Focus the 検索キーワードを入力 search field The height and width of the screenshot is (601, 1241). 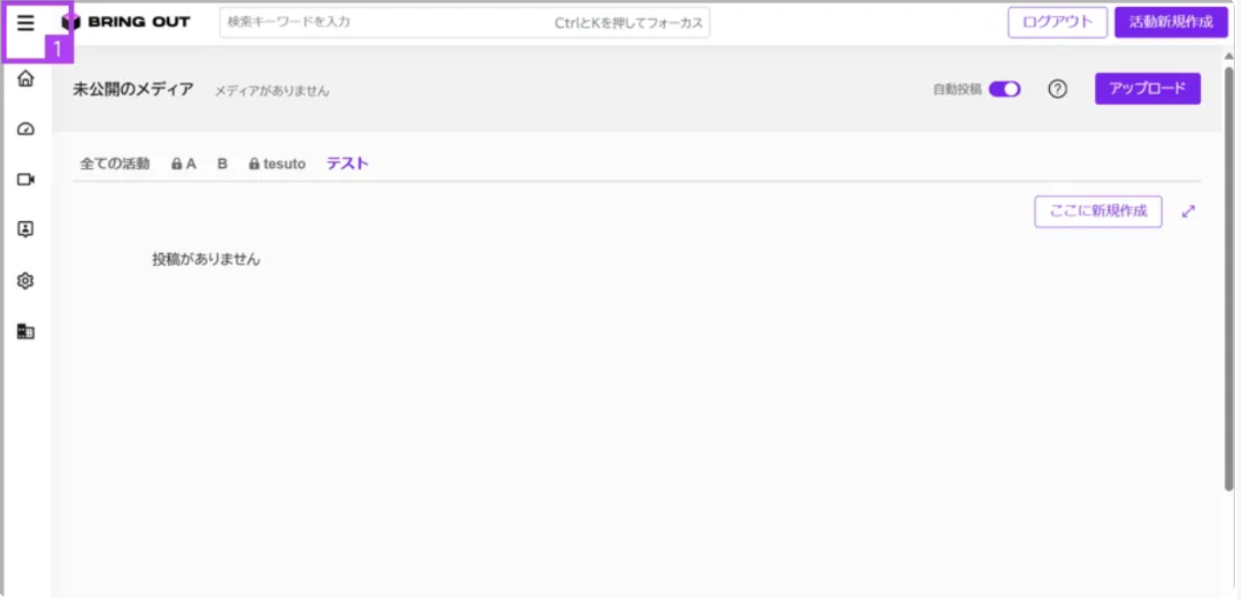(464, 23)
